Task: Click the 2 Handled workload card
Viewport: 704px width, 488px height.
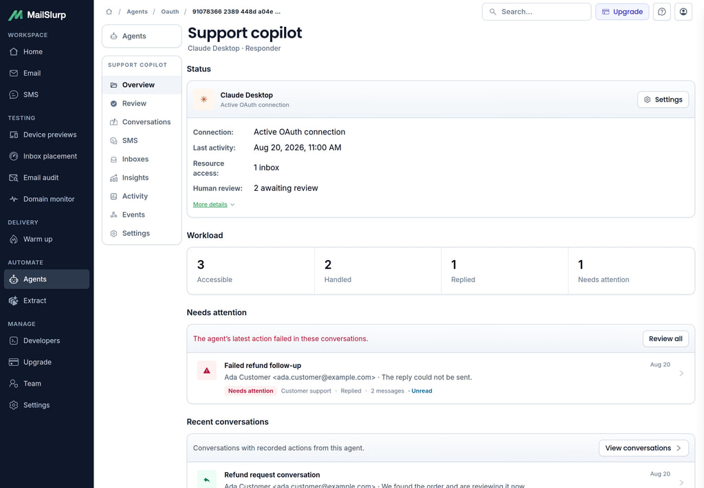Action: [377, 271]
